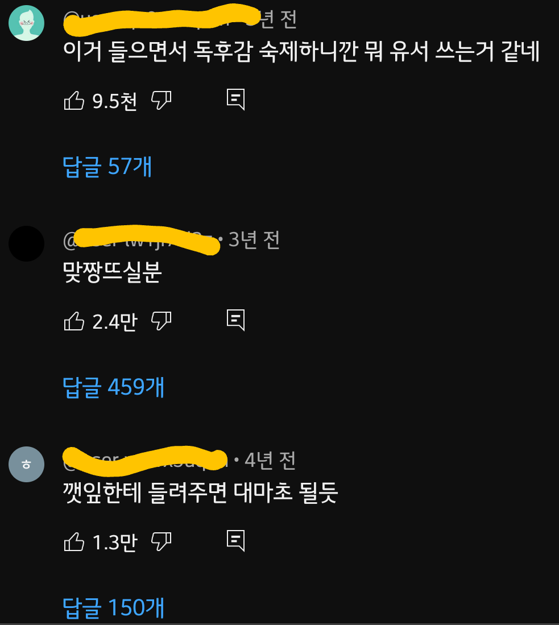
Task: Open the gray ㅎ avatar profile
Action: (x=26, y=465)
